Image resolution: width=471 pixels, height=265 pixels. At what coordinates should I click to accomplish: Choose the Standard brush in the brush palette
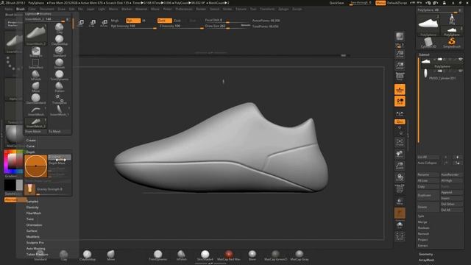(59, 52)
